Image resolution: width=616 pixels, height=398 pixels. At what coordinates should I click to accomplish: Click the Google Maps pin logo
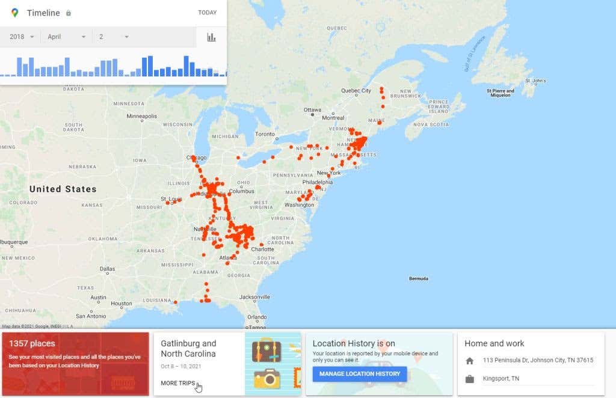pos(14,13)
